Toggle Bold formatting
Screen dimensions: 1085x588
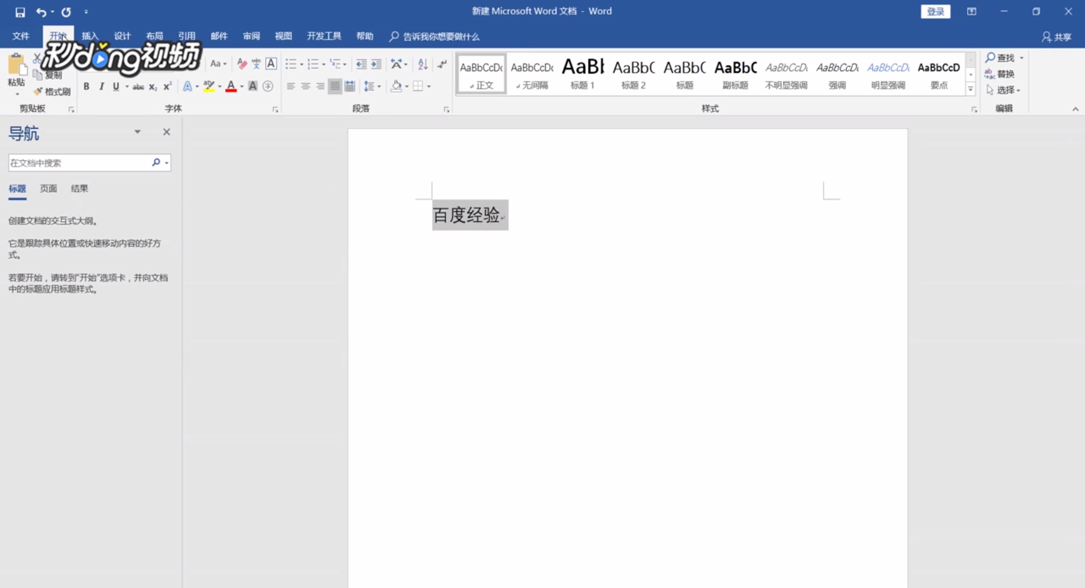tap(86, 86)
